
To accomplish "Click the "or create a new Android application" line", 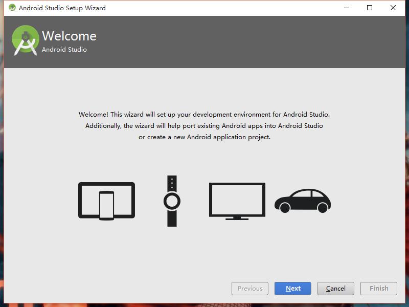I will point(204,137).
